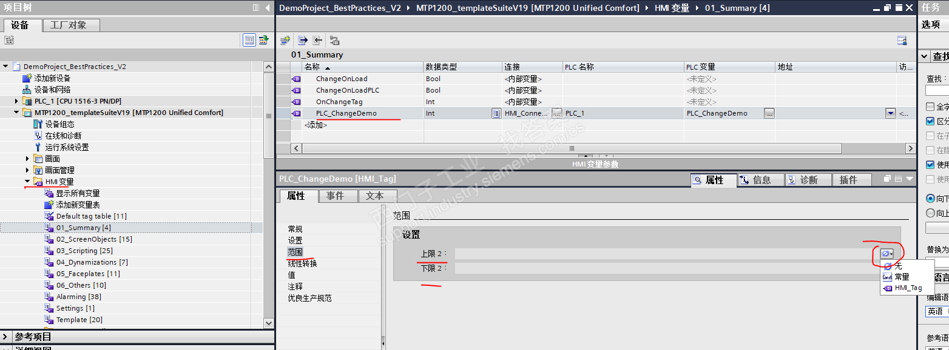949x350 pixels.
Task: Expand the 参考项目 panel
Action: click(x=5, y=337)
